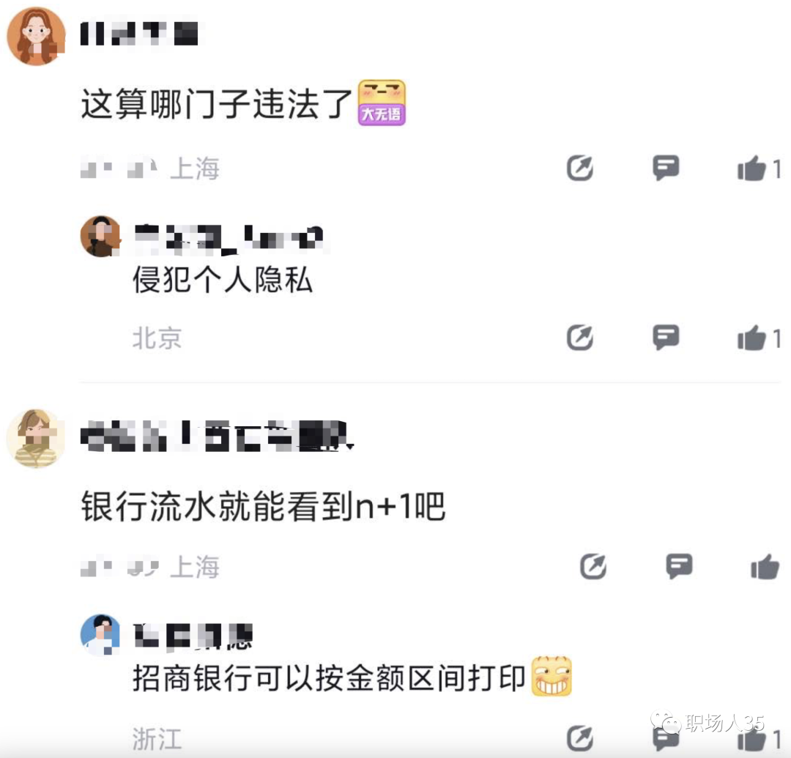Click the 大无语 emoji sticker
Screen dimensions: 791x758
pyautogui.click(x=382, y=103)
